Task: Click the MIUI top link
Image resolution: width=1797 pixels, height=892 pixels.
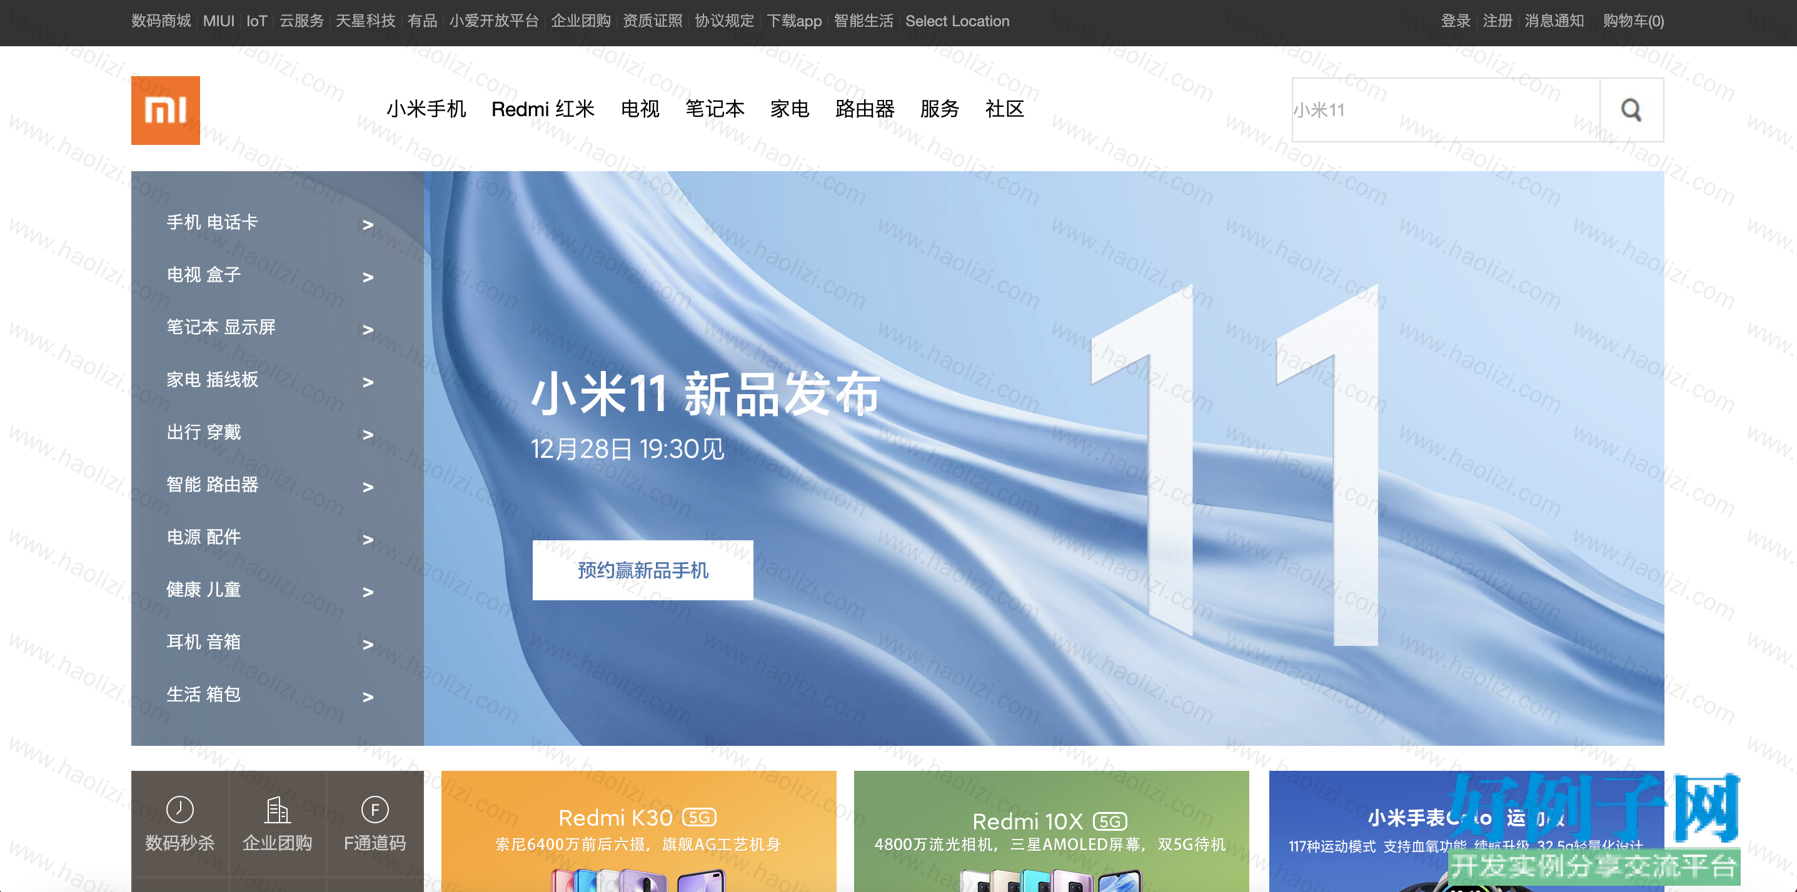Action: [x=218, y=21]
